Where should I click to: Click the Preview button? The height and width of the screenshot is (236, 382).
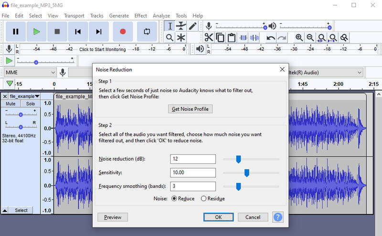tap(113, 217)
